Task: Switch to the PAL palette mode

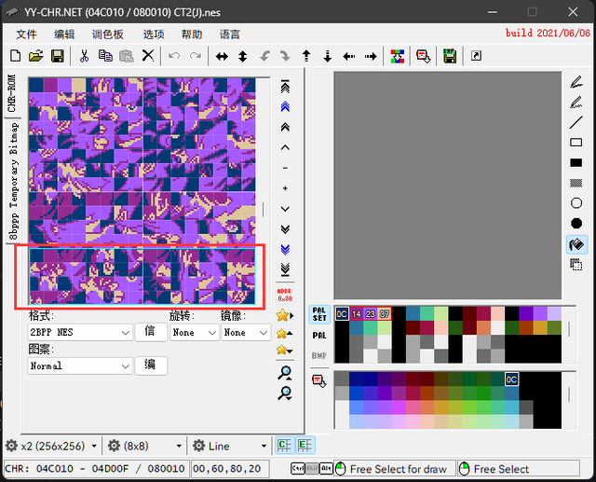Action: pyautogui.click(x=319, y=335)
